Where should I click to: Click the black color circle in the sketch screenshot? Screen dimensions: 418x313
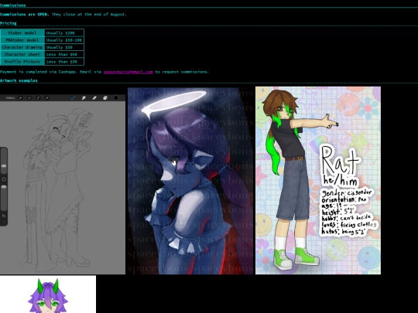pos(115,98)
